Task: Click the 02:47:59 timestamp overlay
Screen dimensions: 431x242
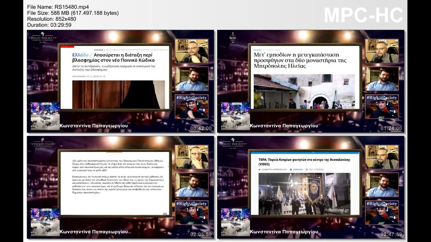Action: click(391, 234)
